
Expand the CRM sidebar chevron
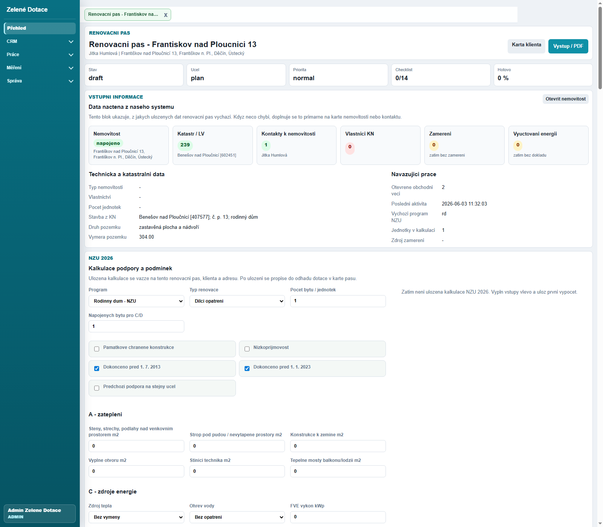coord(71,41)
